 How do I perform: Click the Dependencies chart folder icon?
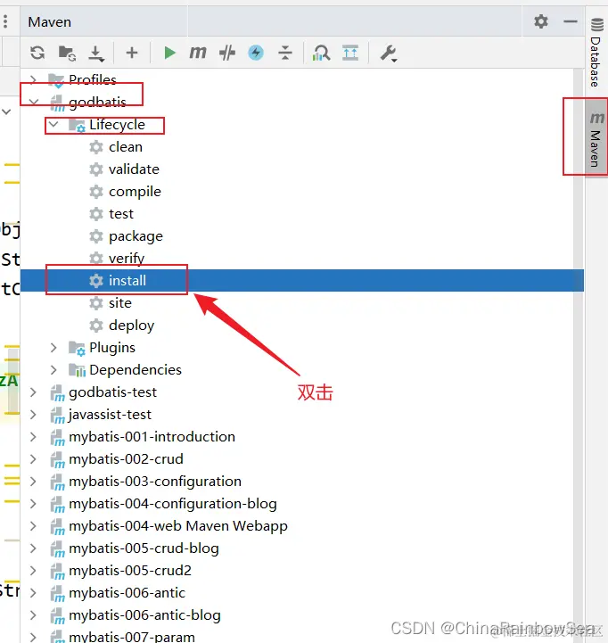point(77,370)
